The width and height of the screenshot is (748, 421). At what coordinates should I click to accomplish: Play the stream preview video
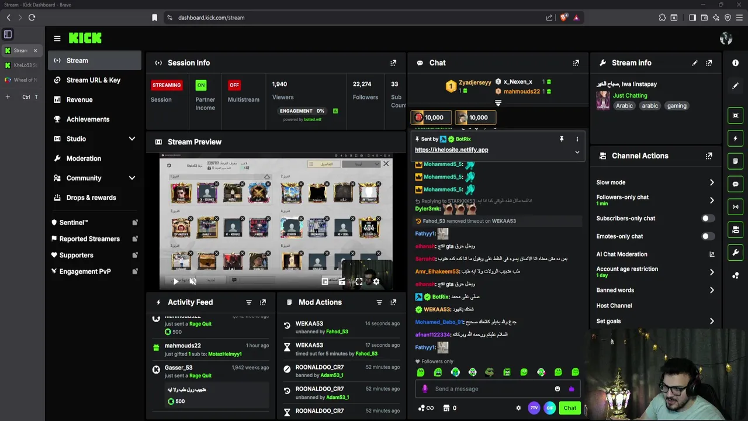tap(176, 281)
